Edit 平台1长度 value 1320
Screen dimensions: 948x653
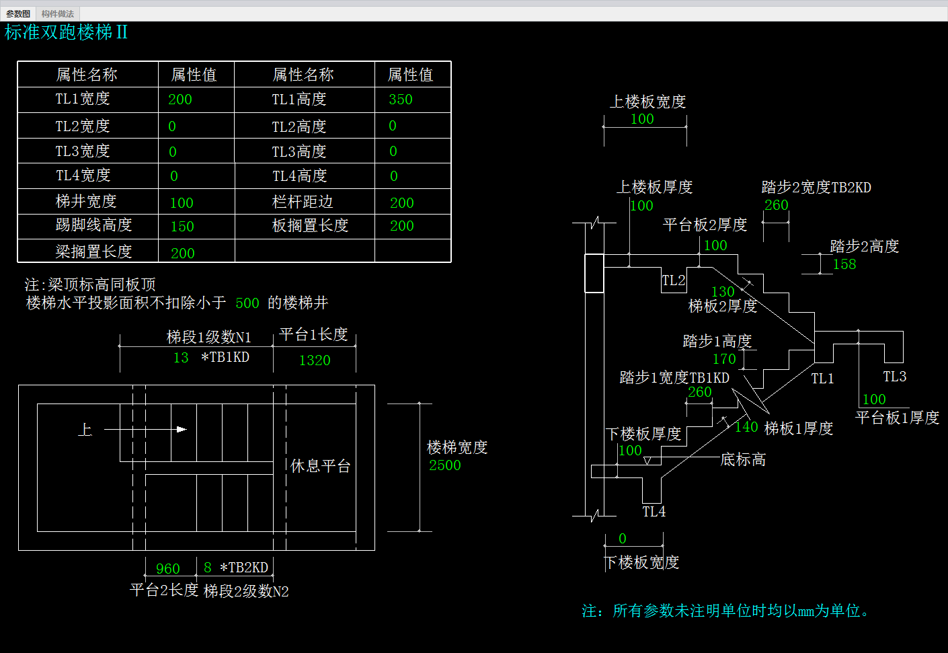tap(315, 360)
